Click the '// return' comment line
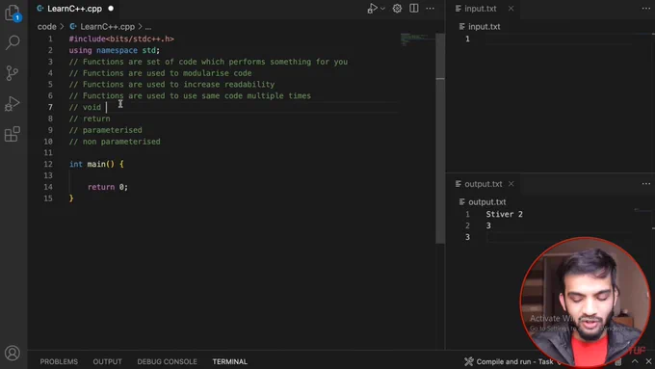Screen dimensions: 655x369 click(90, 119)
